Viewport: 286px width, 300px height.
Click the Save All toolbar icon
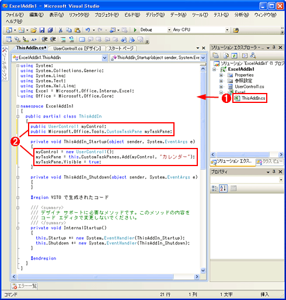(x=50, y=30)
